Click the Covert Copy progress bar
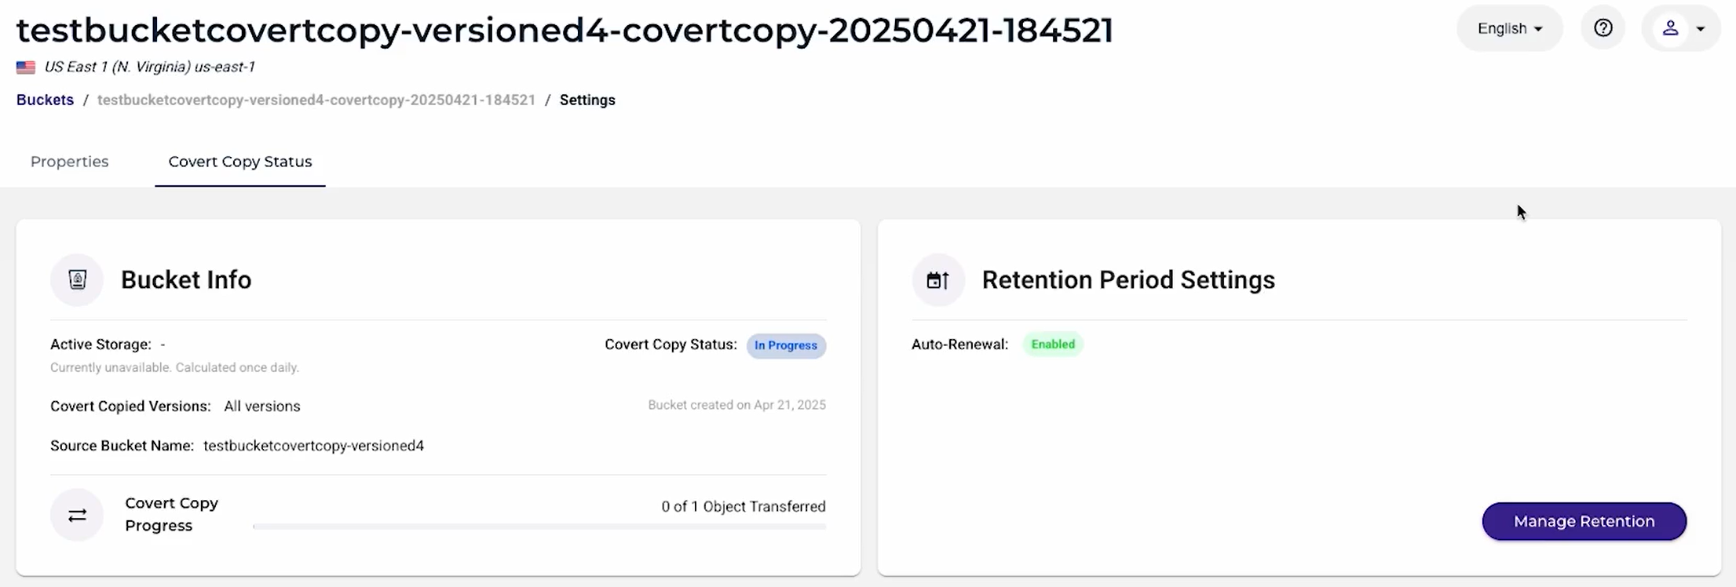 coord(539,527)
